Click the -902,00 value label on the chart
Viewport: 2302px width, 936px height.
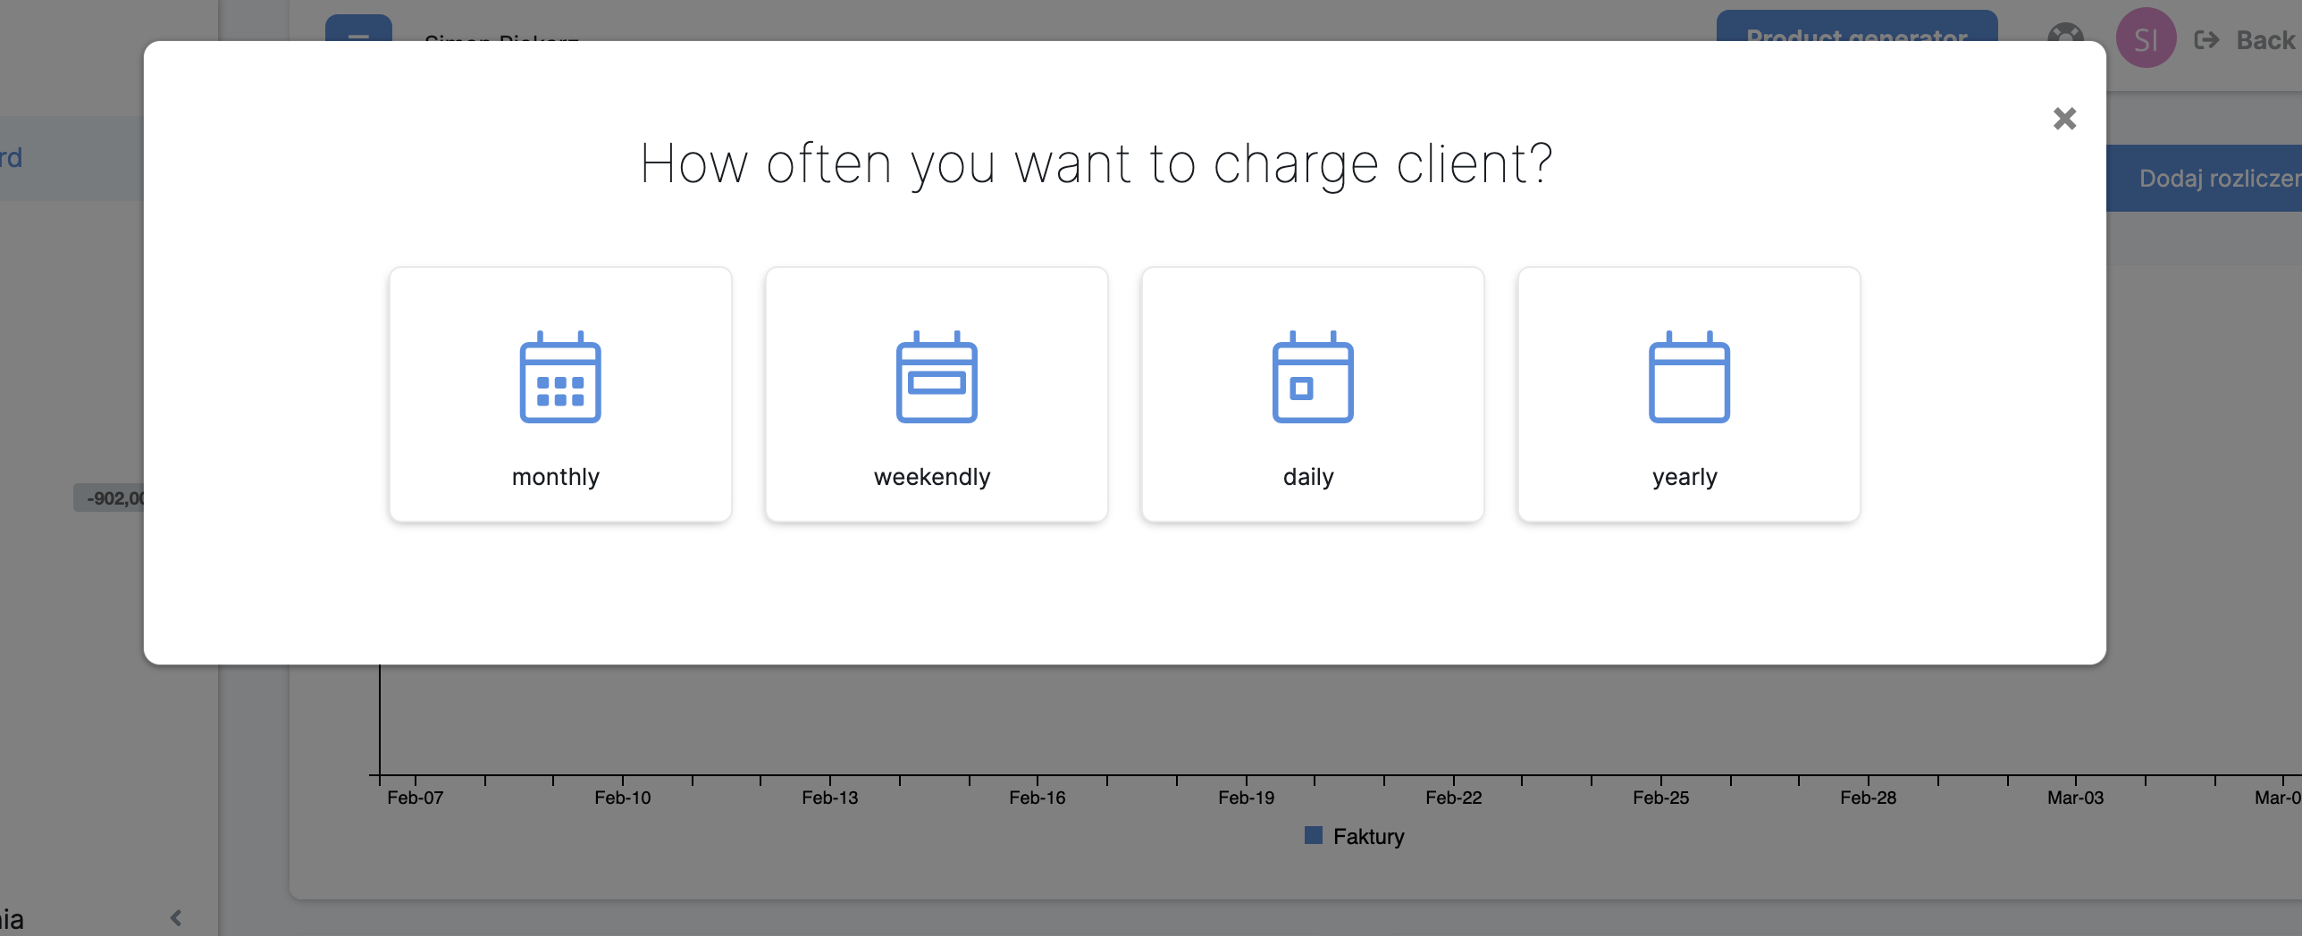click(x=111, y=497)
